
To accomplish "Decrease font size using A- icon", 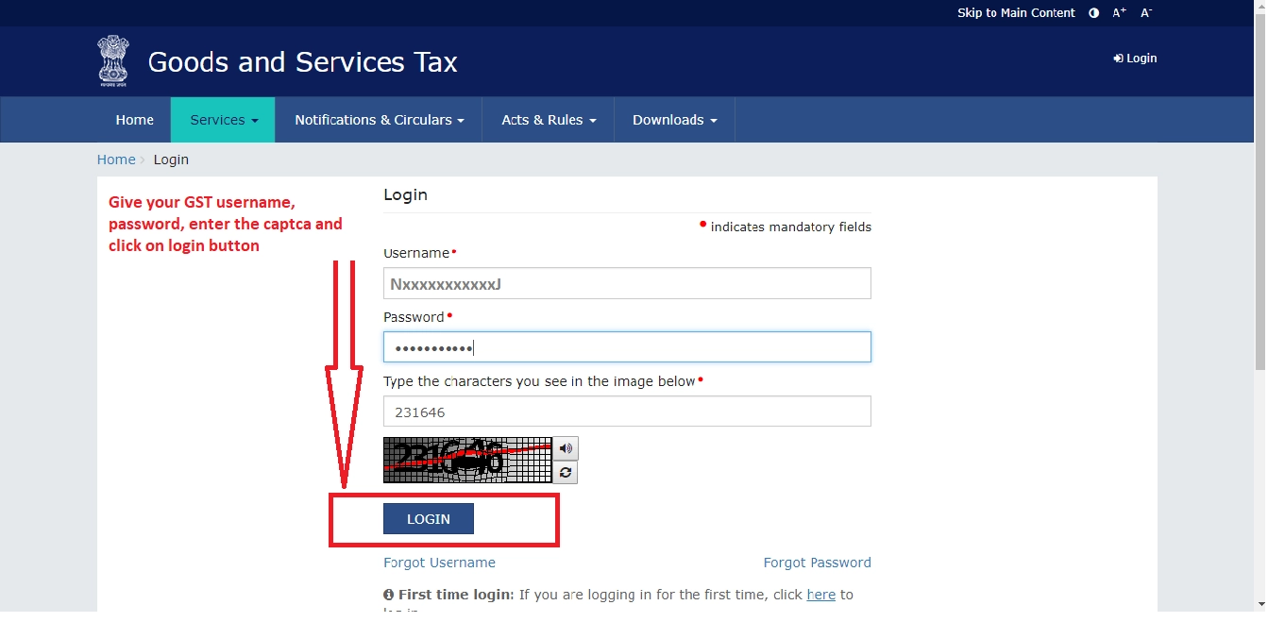I will (x=1146, y=12).
